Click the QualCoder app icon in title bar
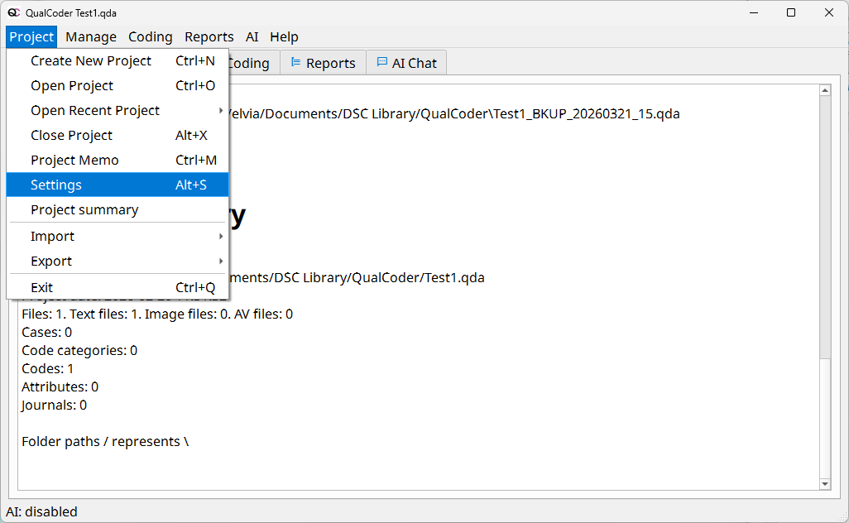Image resolution: width=849 pixels, height=523 pixels. pos(13,12)
